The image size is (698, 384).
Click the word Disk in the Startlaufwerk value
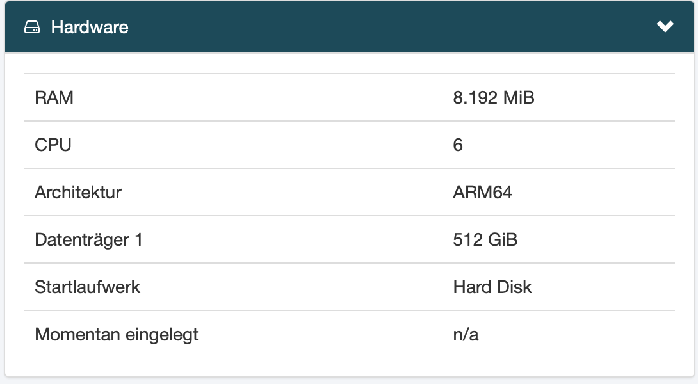pos(514,287)
